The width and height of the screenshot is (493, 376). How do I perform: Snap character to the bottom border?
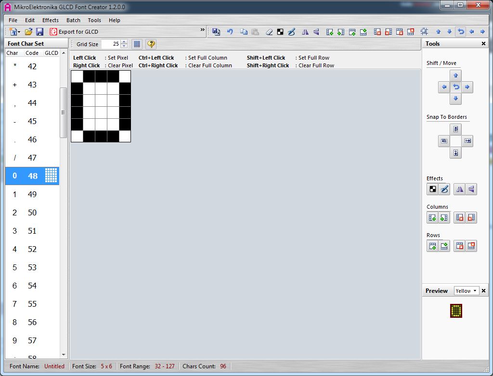(456, 153)
